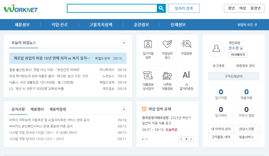
Task: Open the 훈련정보 menu
Action: click(x=141, y=25)
